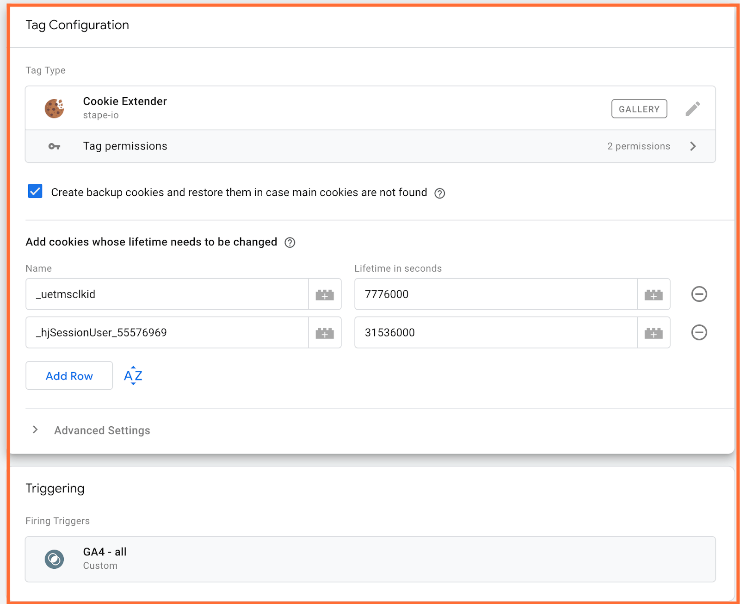Remove the _hjSessionUser_55576969 cookie row
The width and height of the screenshot is (740, 604).
(699, 332)
